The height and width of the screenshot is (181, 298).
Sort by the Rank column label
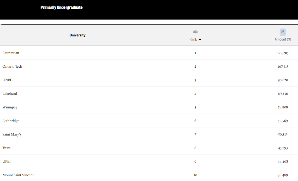point(193,39)
